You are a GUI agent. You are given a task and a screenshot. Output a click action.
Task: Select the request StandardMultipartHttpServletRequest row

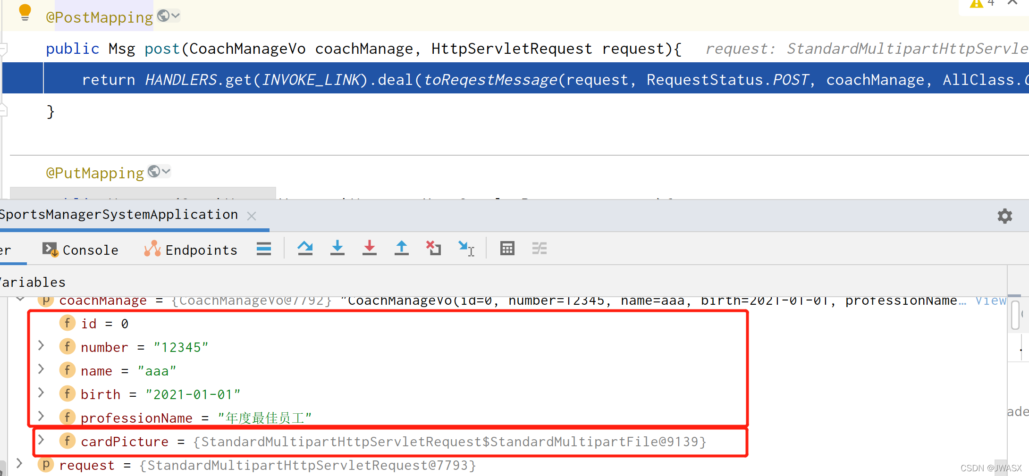pyautogui.click(x=507, y=466)
